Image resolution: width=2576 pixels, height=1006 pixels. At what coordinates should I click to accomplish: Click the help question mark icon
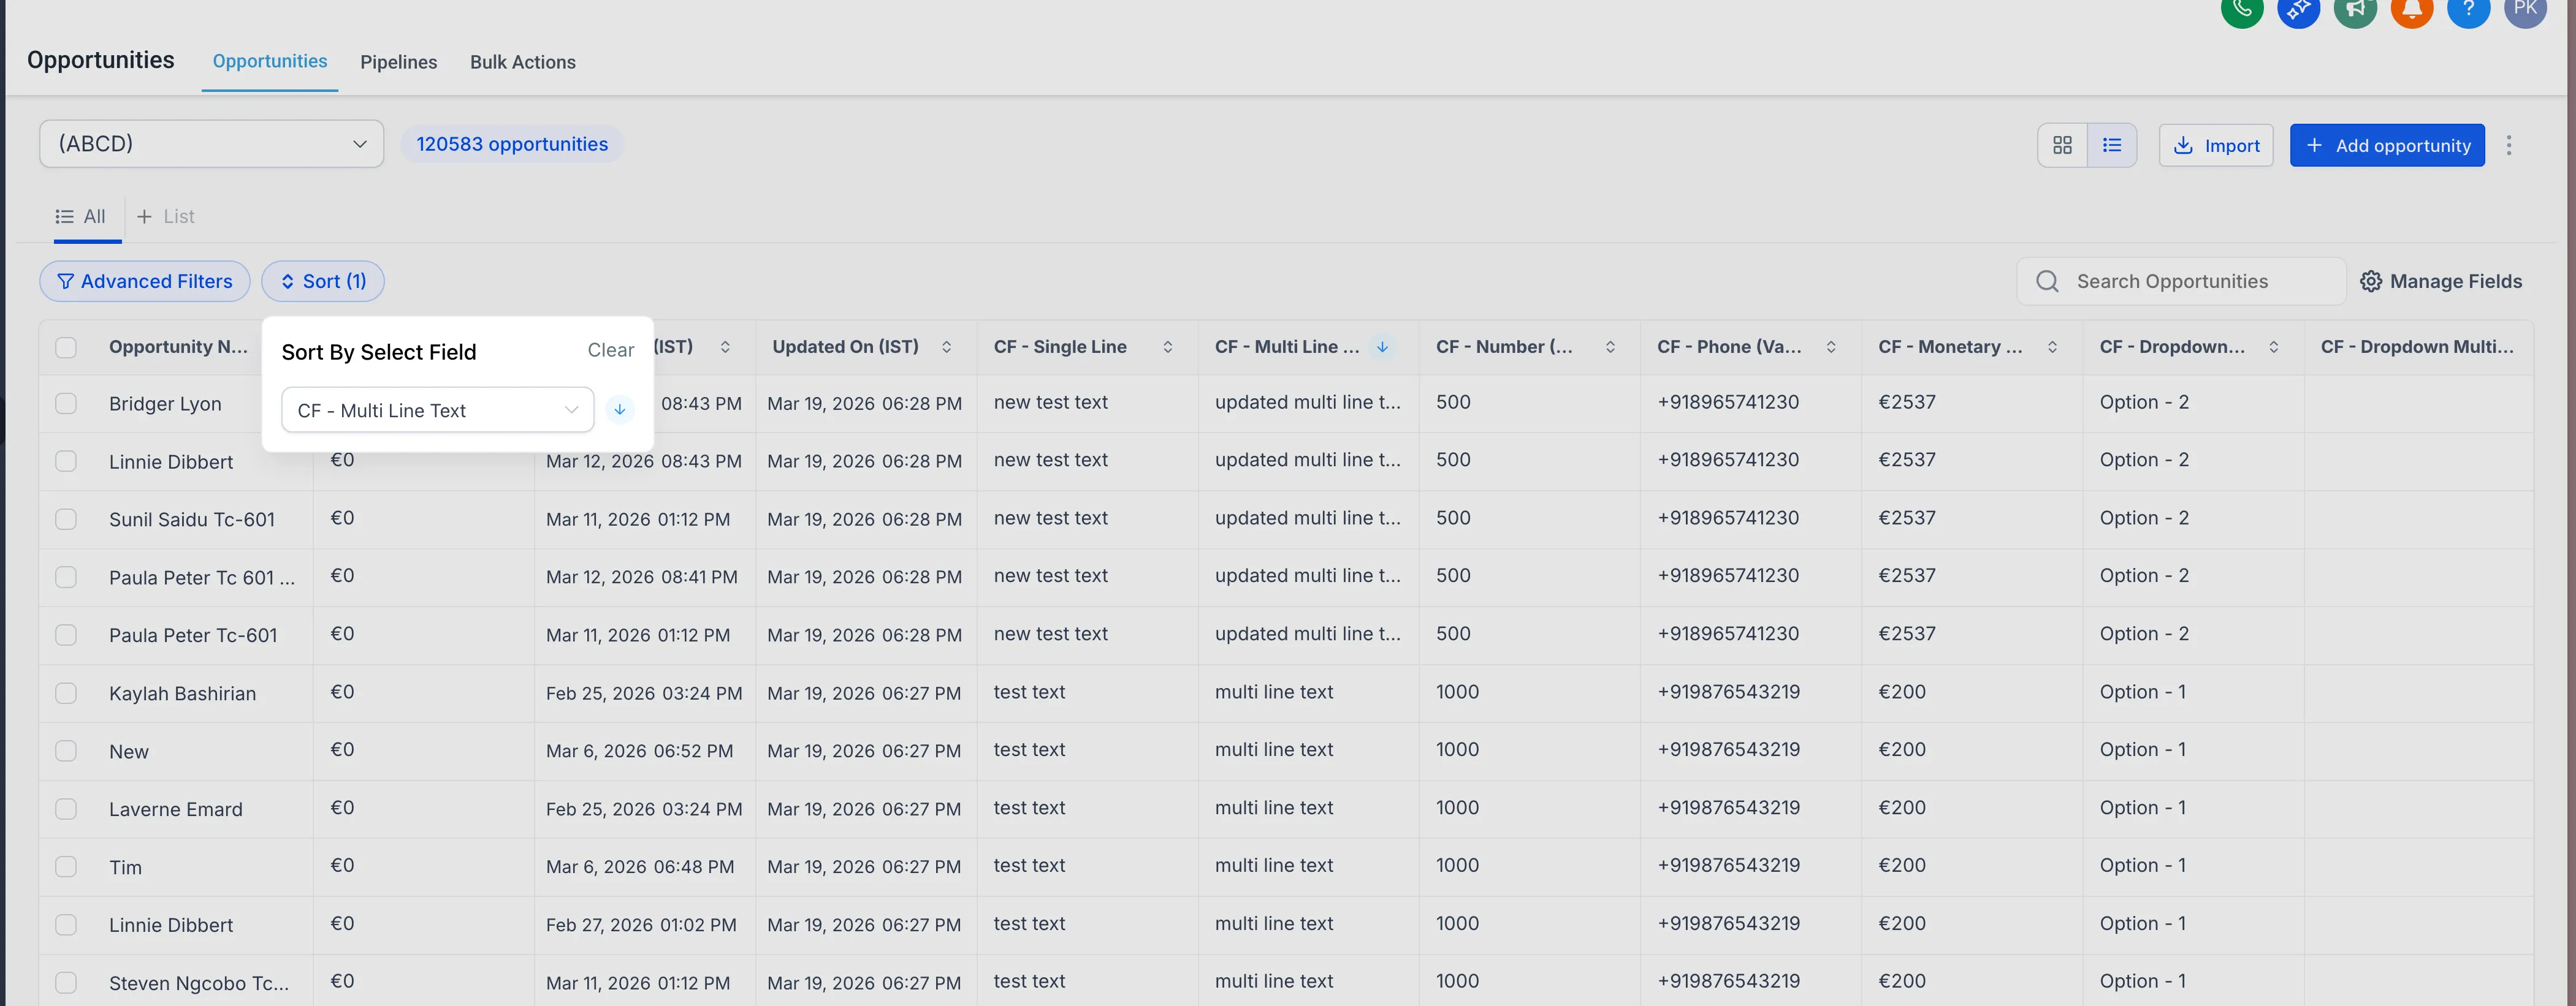pyautogui.click(x=2469, y=12)
